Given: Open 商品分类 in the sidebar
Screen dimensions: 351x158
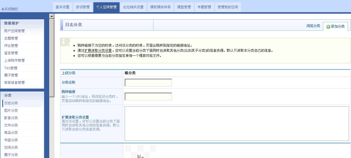Looking at the screenshot, I should click(x=11, y=133).
